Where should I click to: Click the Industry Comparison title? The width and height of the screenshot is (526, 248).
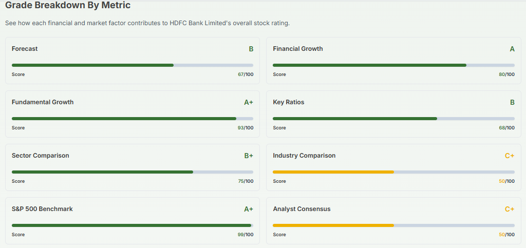pyautogui.click(x=304, y=156)
